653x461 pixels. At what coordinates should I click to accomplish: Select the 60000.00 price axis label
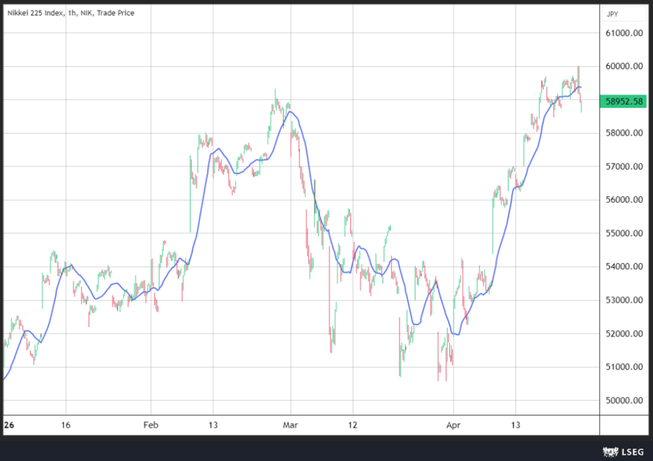[x=624, y=66]
